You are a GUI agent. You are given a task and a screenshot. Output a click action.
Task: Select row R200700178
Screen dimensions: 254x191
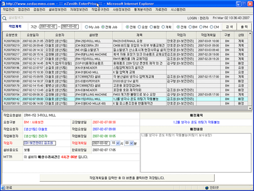[126, 85]
